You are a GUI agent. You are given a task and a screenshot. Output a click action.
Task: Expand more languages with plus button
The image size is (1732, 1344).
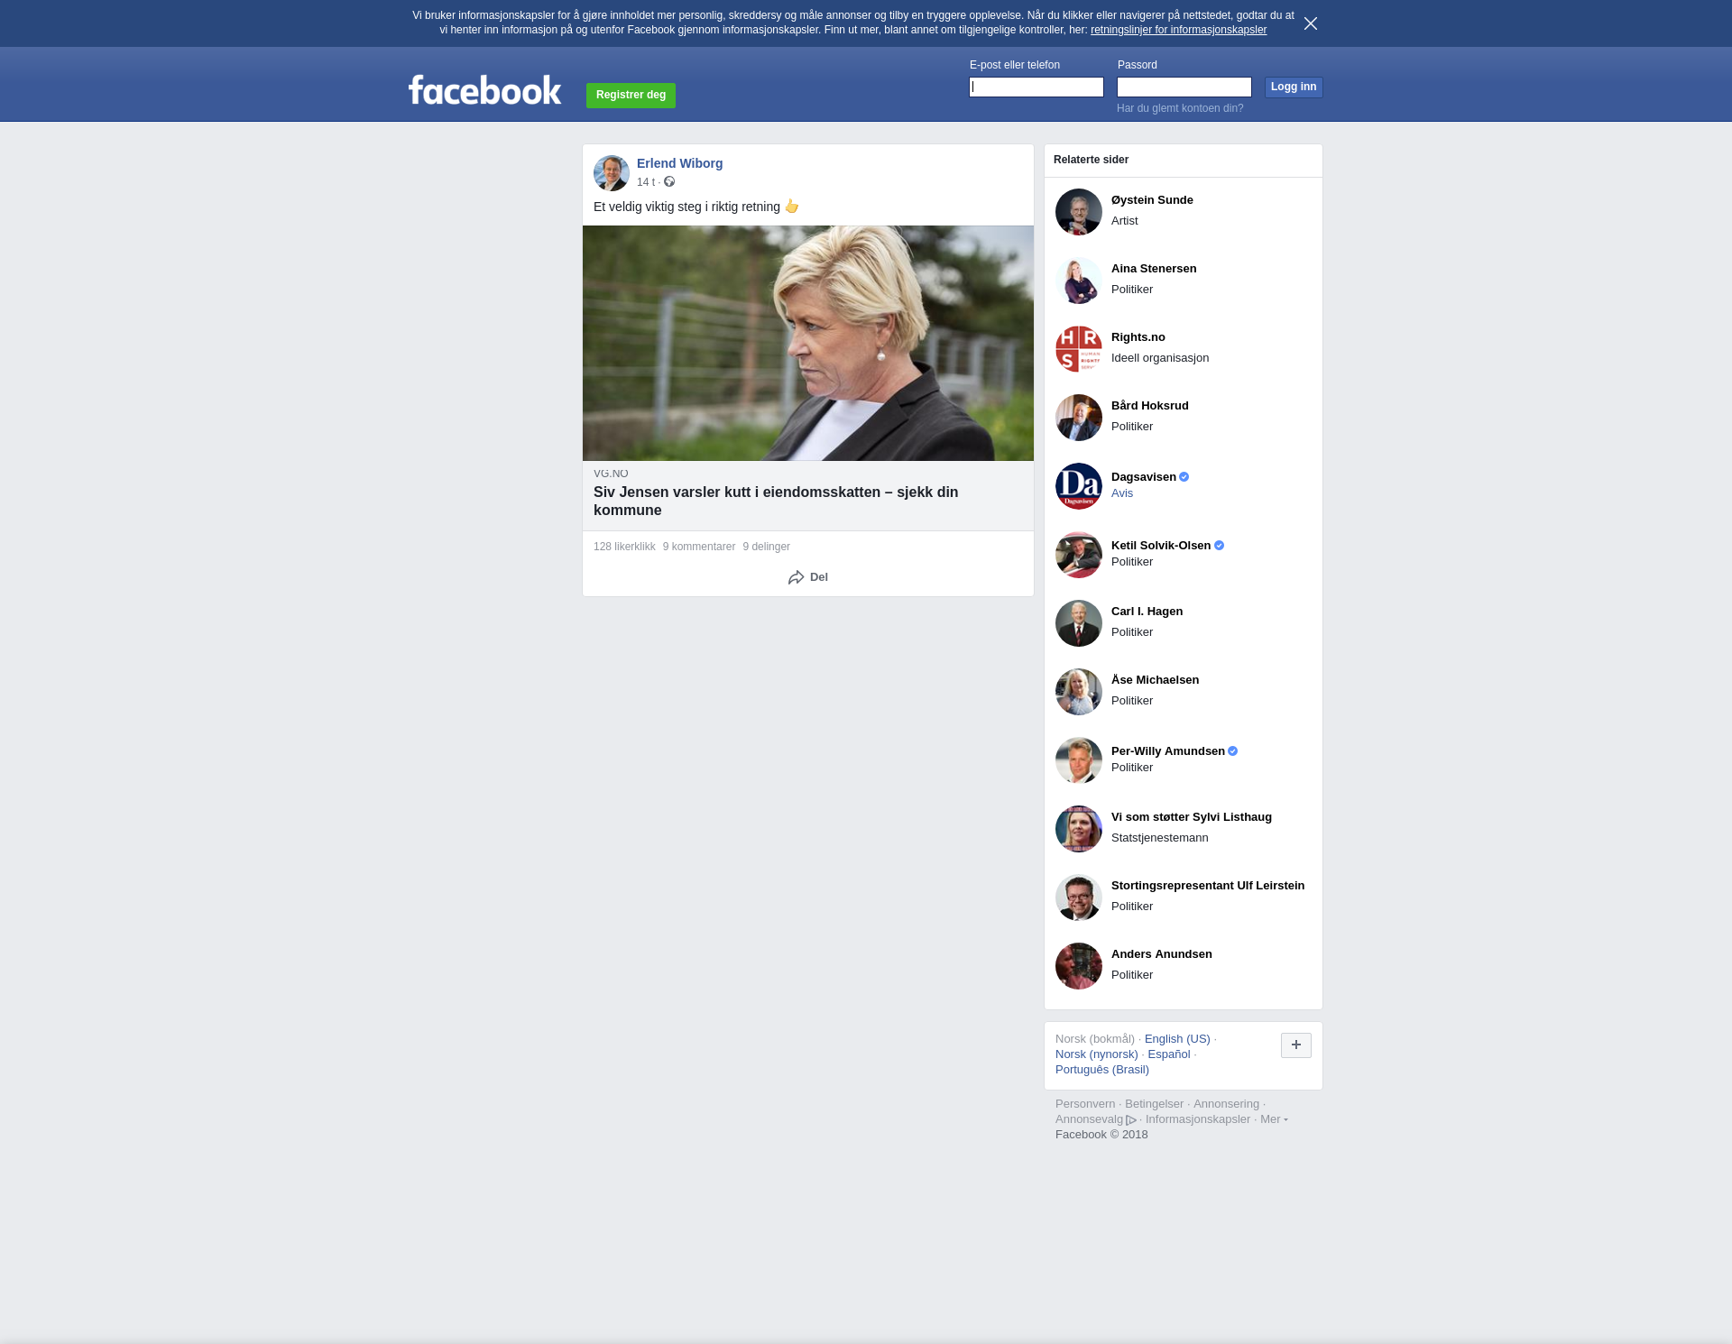tap(1295, 1045)
